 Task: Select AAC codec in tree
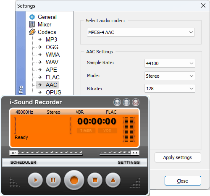coord(51,85)
